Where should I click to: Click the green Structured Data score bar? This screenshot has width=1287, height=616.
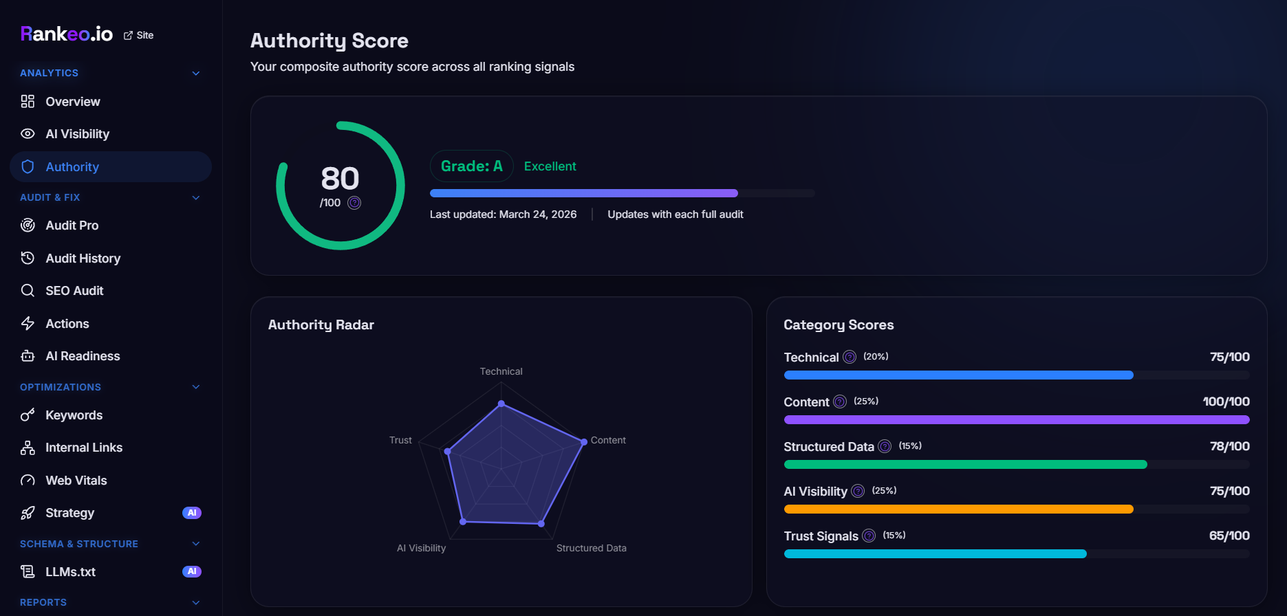point(965,464)
